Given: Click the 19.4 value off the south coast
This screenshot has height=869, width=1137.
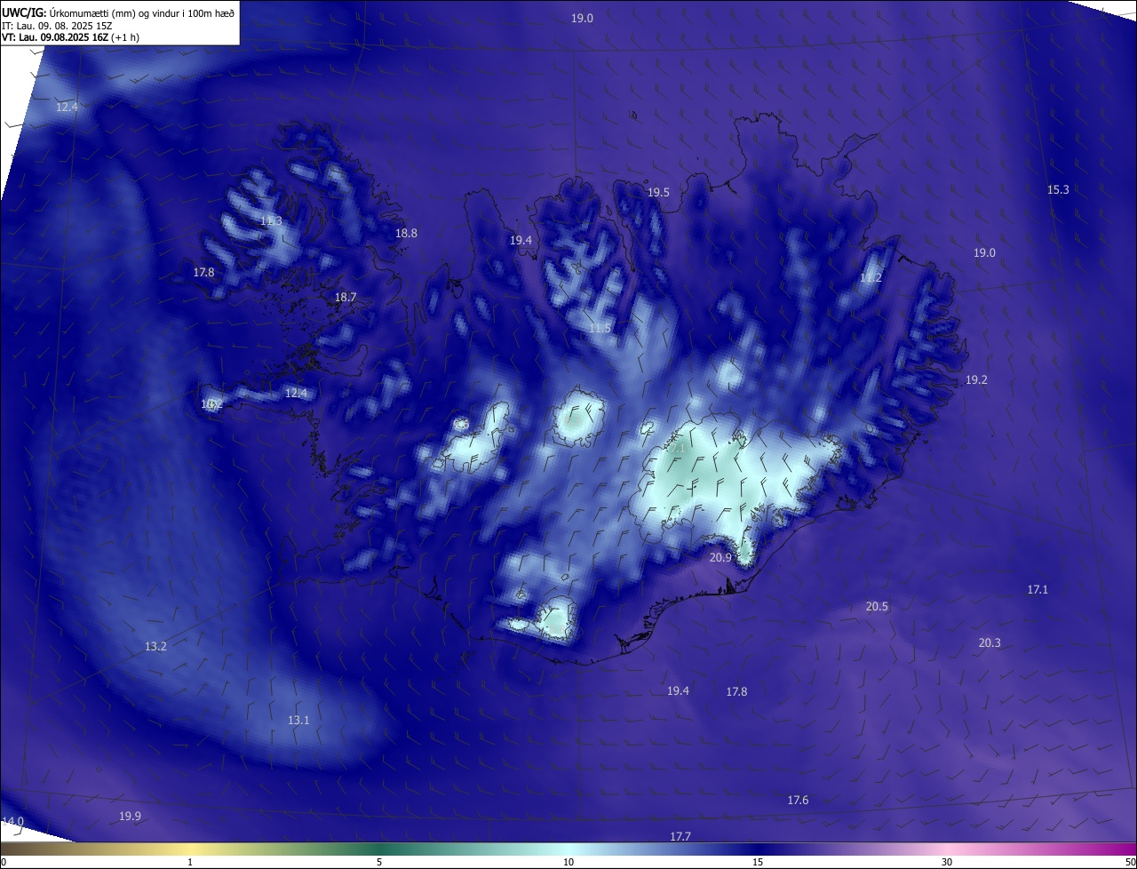Looking at the screenshot, I should (x=678, y=691).
